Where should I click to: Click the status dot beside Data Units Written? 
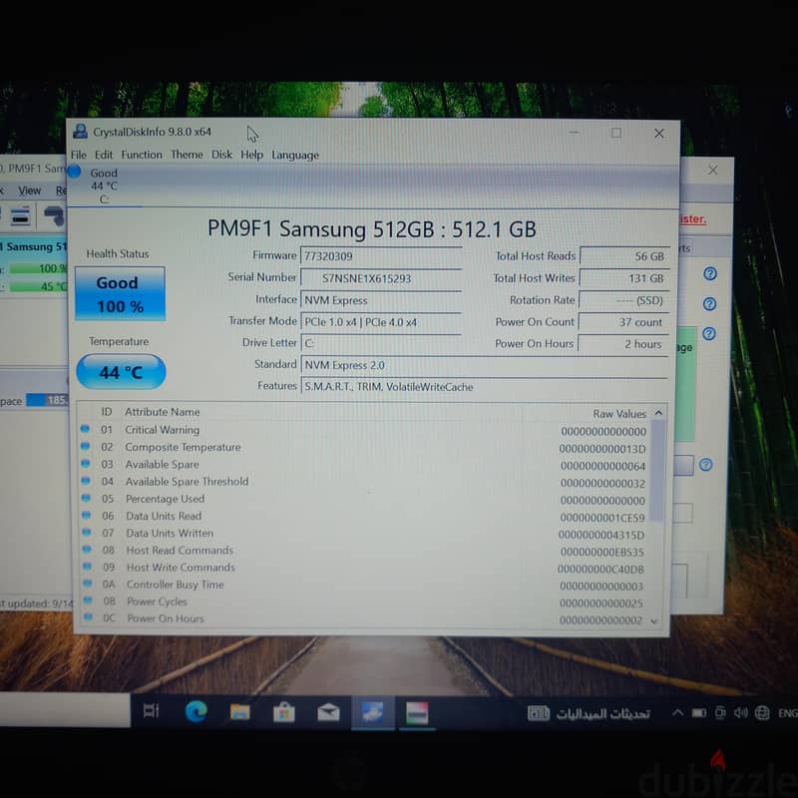coord(87,533)
